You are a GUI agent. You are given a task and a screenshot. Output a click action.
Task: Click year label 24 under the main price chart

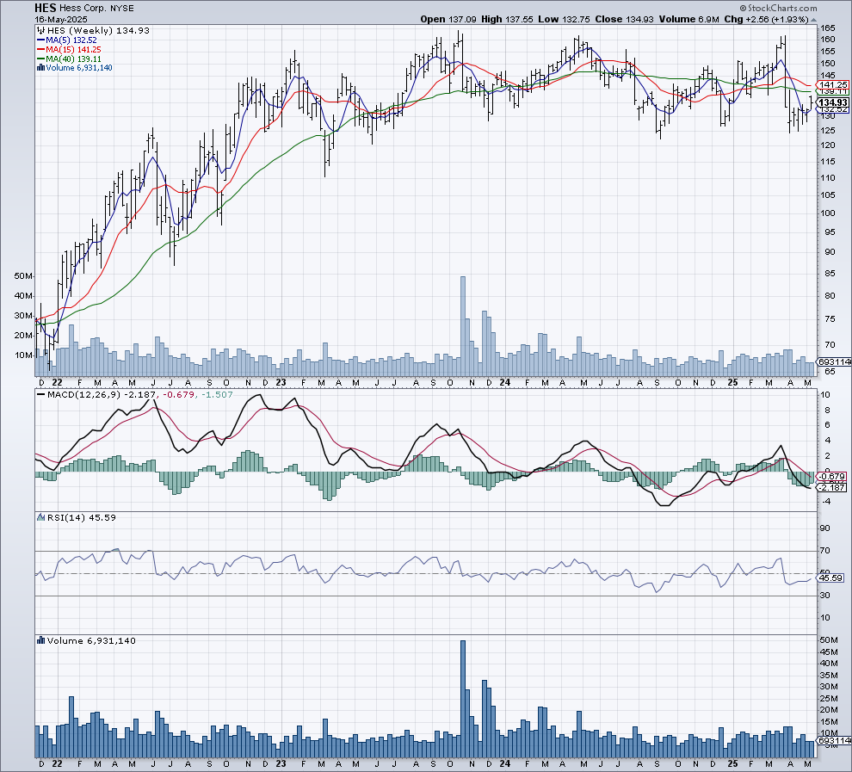pos(505,382)
